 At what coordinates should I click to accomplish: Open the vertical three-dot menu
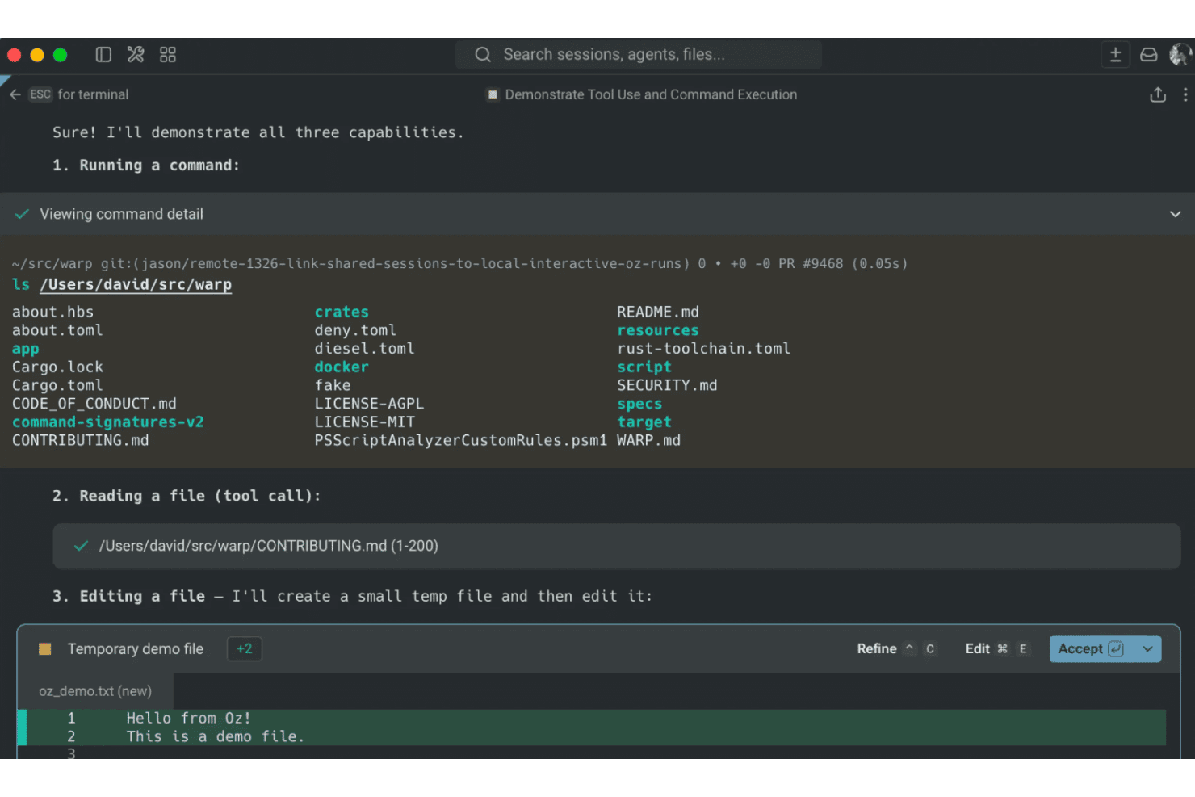pos(1185,94)
